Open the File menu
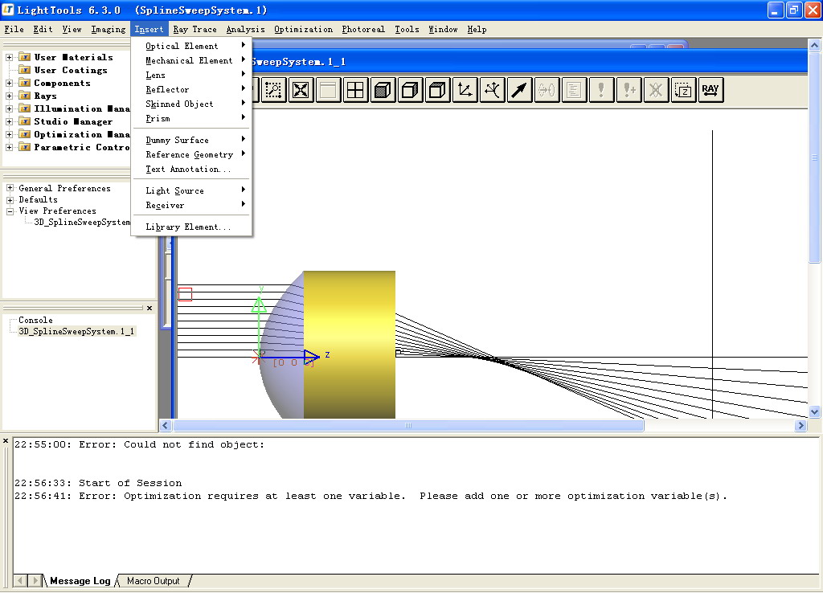This screenshot has width=823, height=593. [14, 30]
